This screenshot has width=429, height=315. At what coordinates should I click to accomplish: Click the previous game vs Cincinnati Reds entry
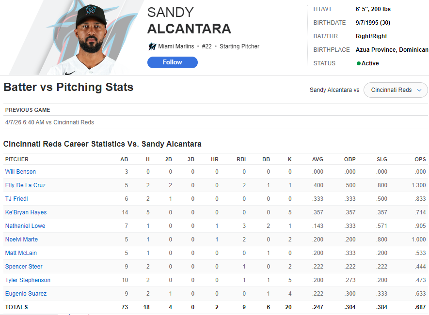pos(49,122)
